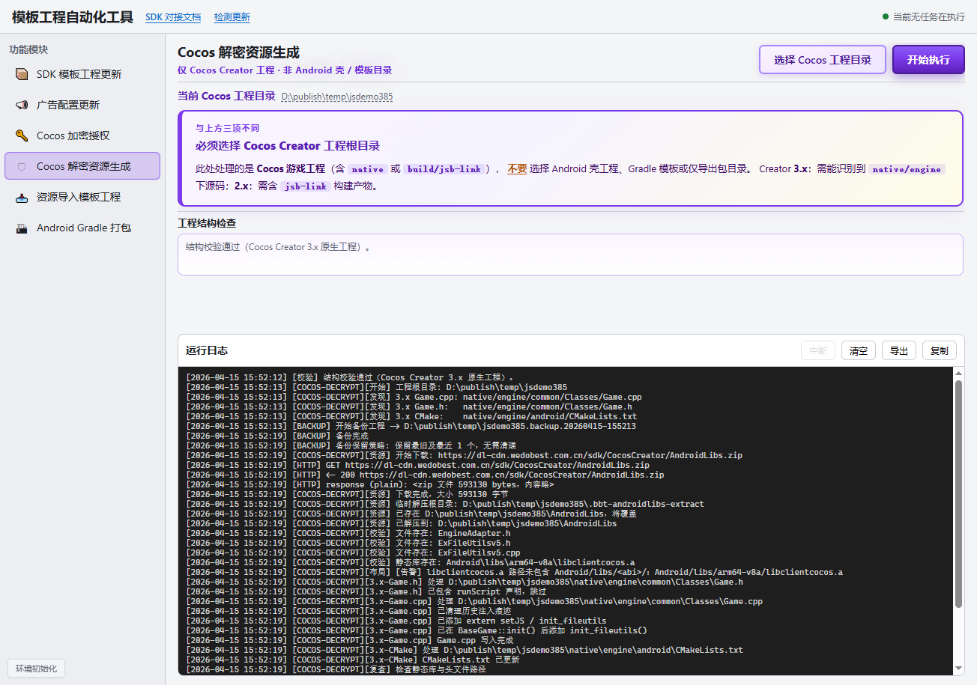This screenshot has width=977, height=685.
Task: Click the 模板工程自动化工具 app title
Action: (73, 17)
